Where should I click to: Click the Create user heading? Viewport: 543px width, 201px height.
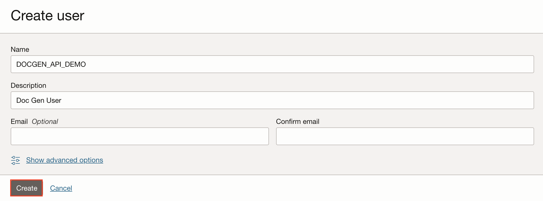pyautogui.click(x=48, y=16)
